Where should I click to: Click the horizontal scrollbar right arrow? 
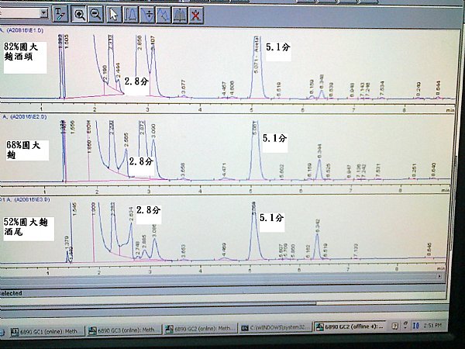(439, 276)
